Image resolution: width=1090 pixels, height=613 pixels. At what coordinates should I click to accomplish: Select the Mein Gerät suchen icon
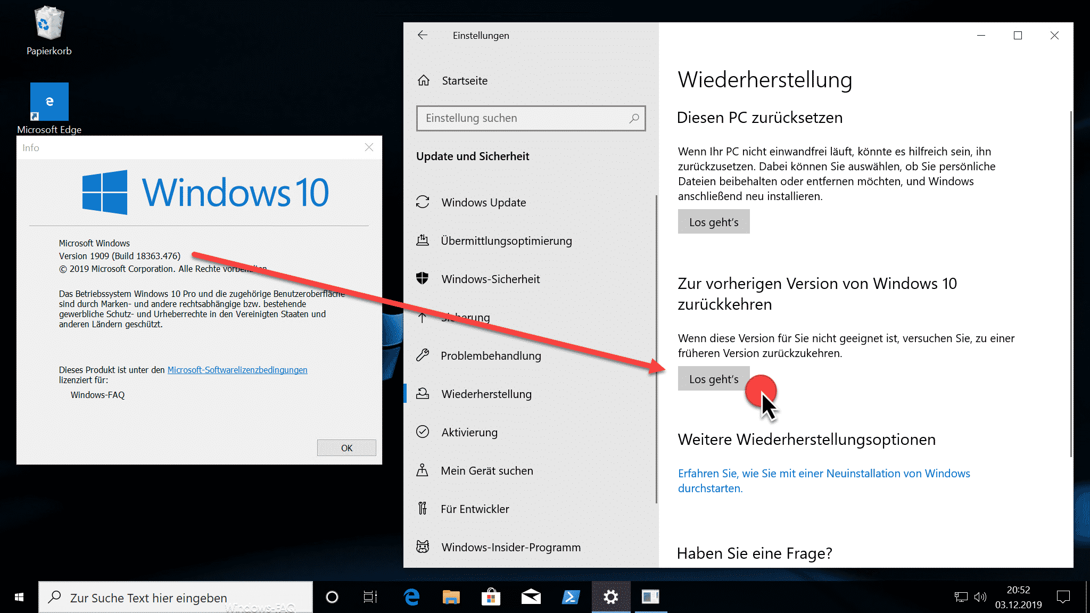tap(423, 470)
